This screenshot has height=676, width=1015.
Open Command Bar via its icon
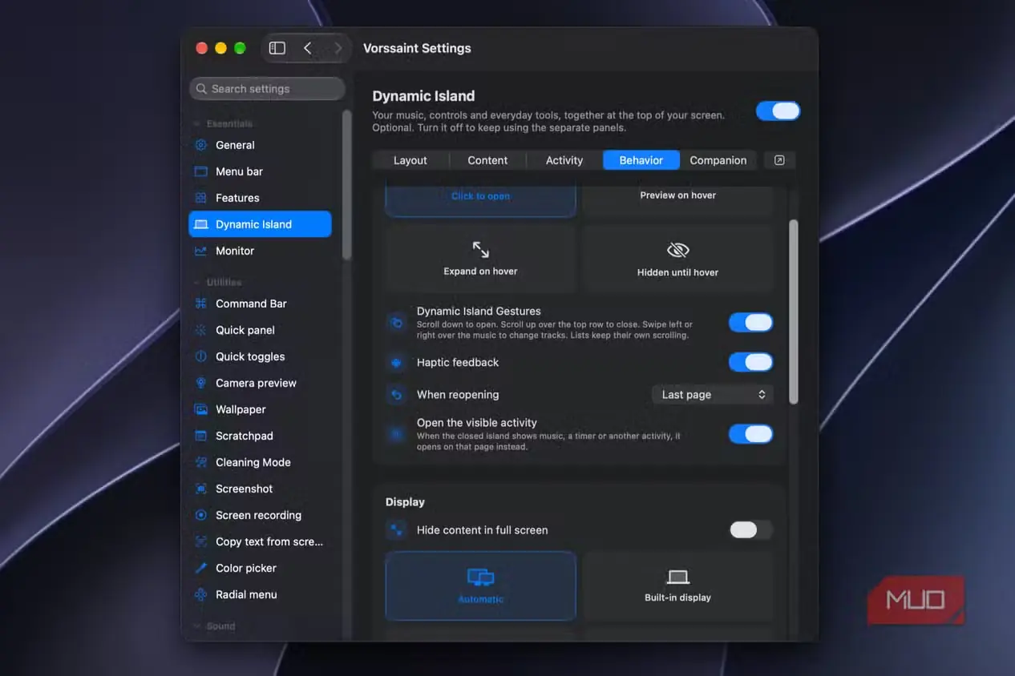[200, 304]
